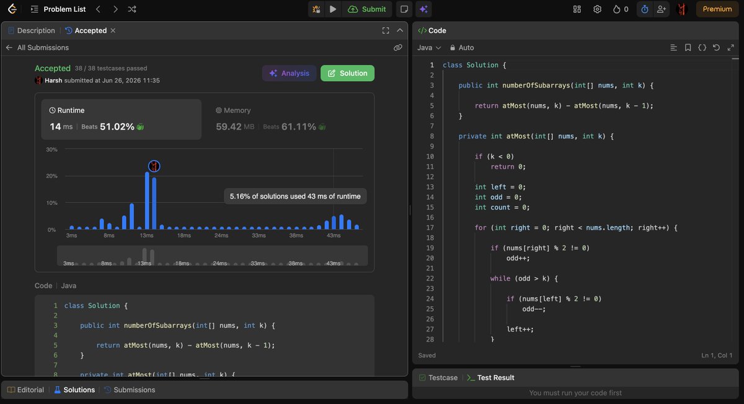Click the format code icon
The width and height of the screenshot is (744, 404).
(674, 48)
